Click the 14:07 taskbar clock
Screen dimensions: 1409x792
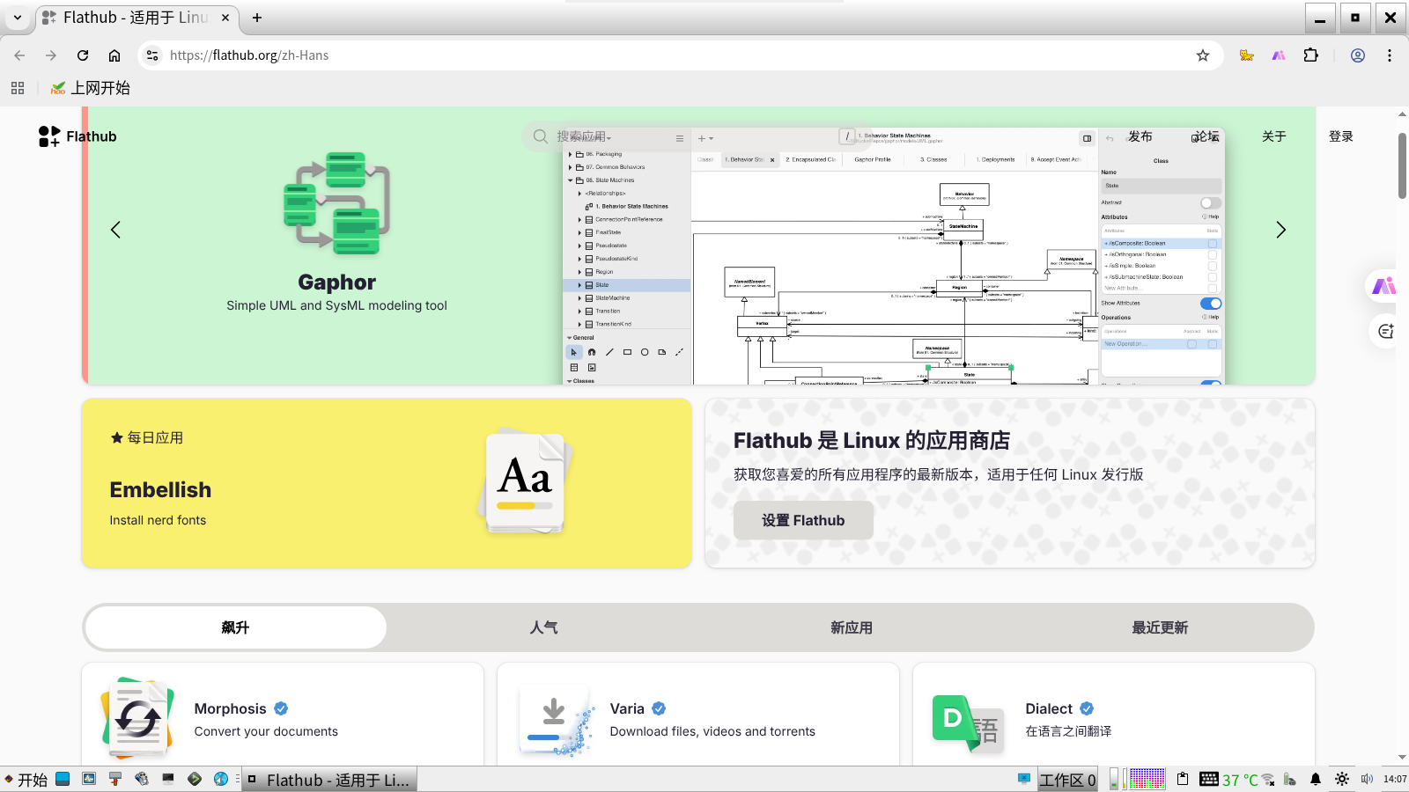click(x=1395, y=779)
